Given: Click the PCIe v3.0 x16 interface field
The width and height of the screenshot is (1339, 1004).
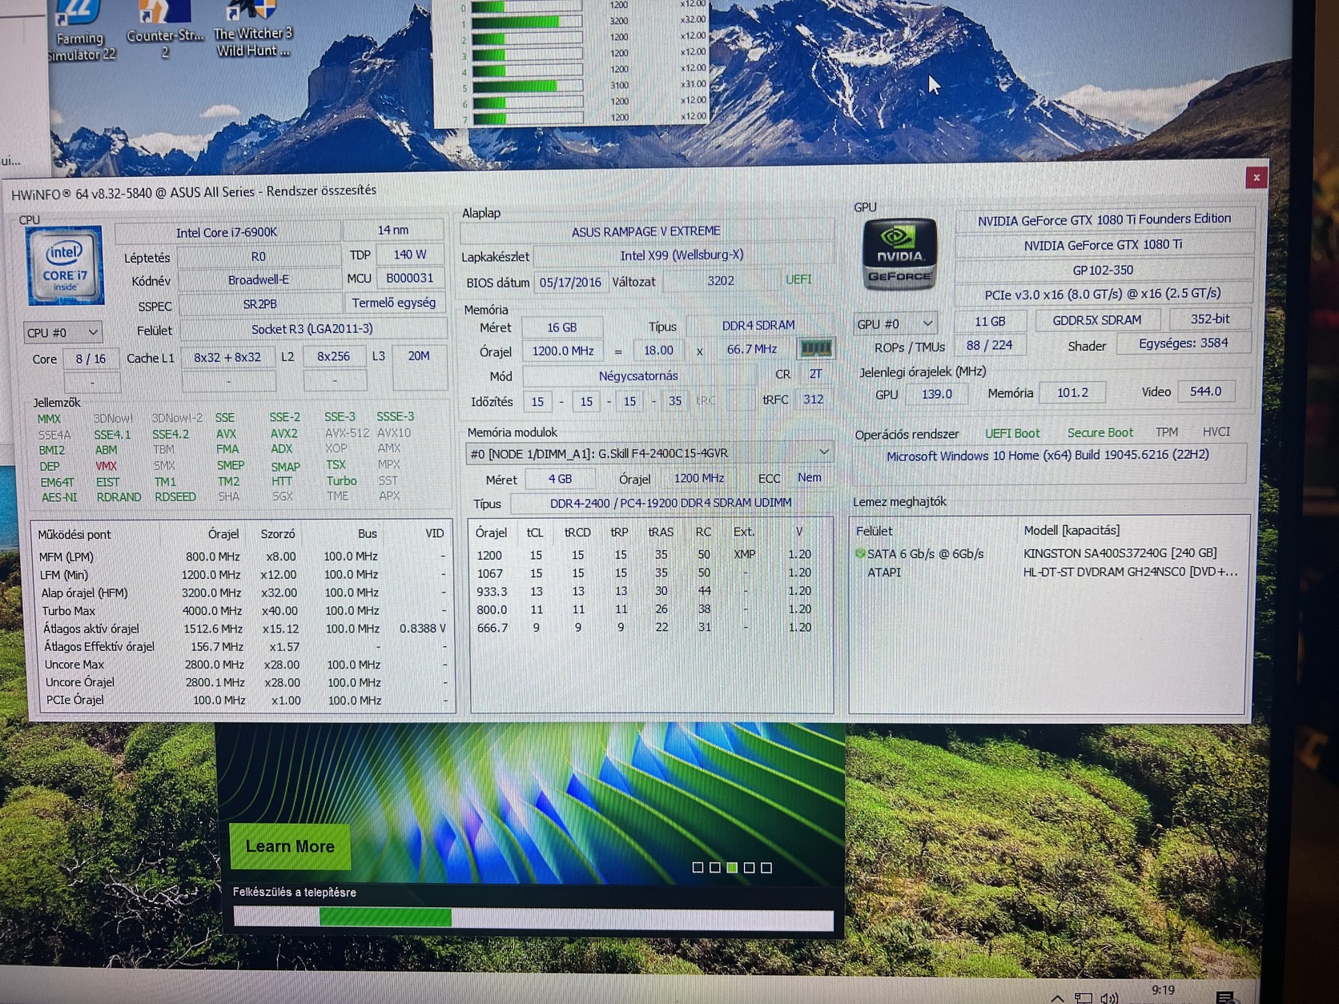Looking at the screenshot, I should [1103, 294].
